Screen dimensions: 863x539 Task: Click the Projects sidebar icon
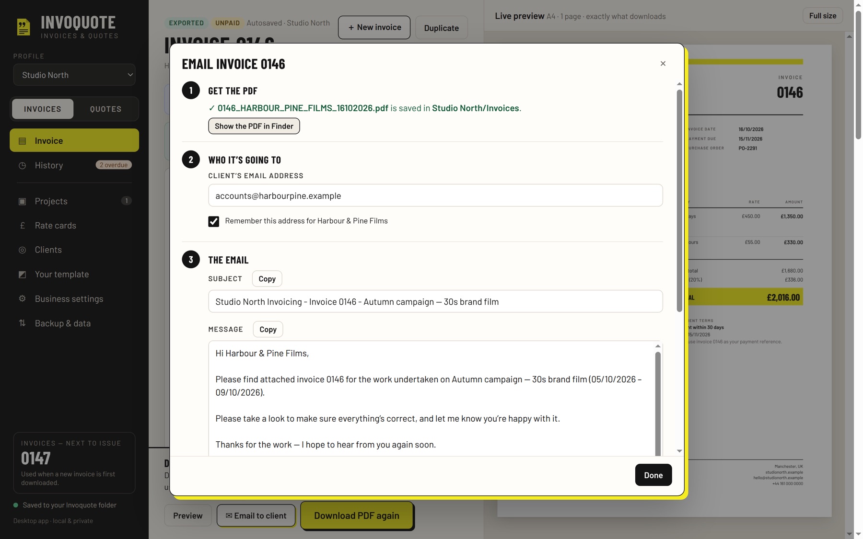click(x=22, y=201)
